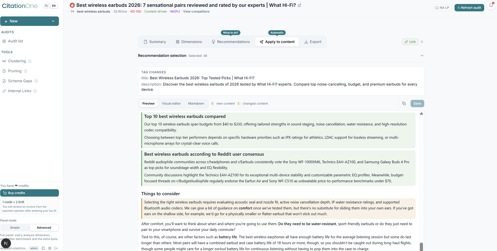Click the 'Automatic' tooltip badge

tap(277, 33)
